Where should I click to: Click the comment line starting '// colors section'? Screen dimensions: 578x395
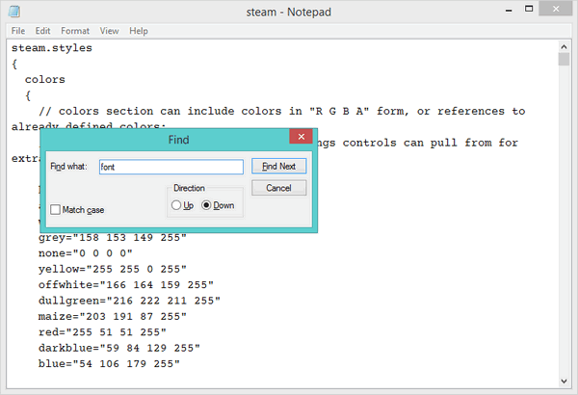click(282, 112)
